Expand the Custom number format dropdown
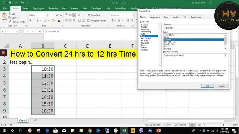239x134 pixels. click(x=132, y=15)
